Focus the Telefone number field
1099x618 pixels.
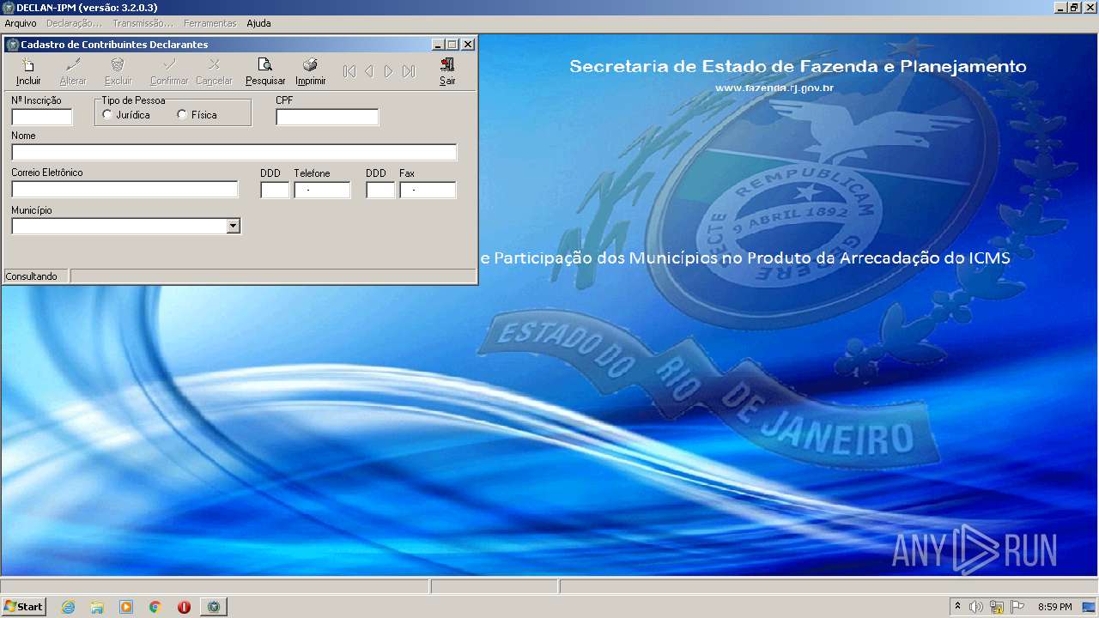322,190
